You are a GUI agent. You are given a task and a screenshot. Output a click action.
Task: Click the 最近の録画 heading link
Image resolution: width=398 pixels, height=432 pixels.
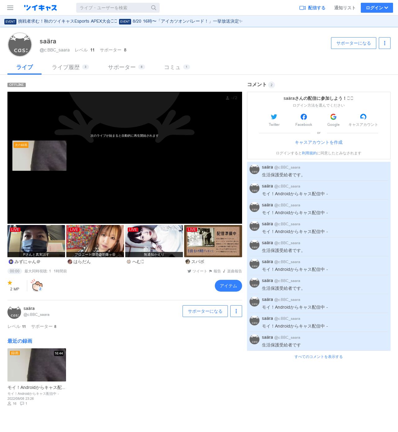point(20,341)
